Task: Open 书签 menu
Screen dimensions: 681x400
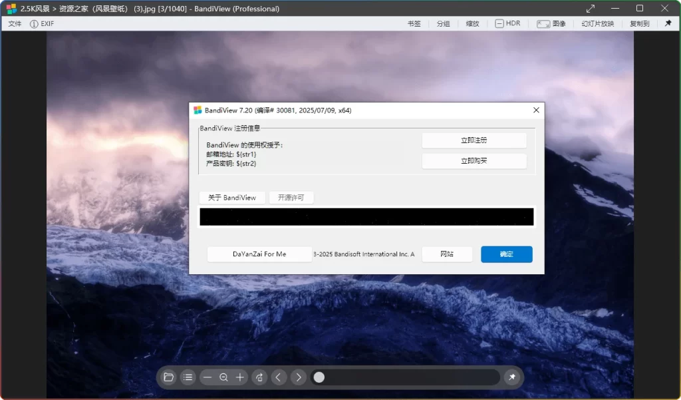Action: click(414, 23)
